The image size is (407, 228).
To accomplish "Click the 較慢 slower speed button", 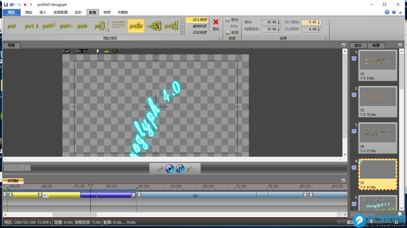I will point(232,33).
